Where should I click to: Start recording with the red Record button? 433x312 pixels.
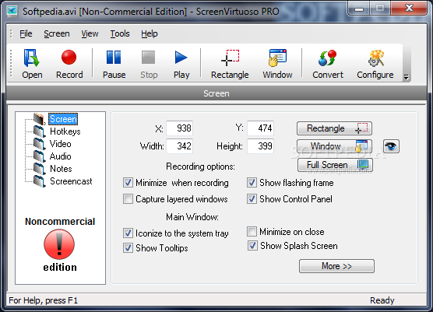[69, 64]
